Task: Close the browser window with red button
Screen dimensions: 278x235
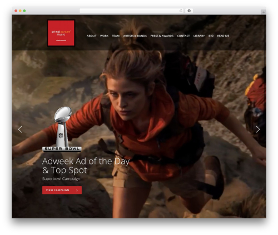Action: point(16,11)
